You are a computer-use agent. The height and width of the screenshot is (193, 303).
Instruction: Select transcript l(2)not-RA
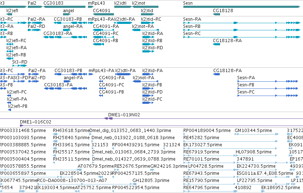145,30
